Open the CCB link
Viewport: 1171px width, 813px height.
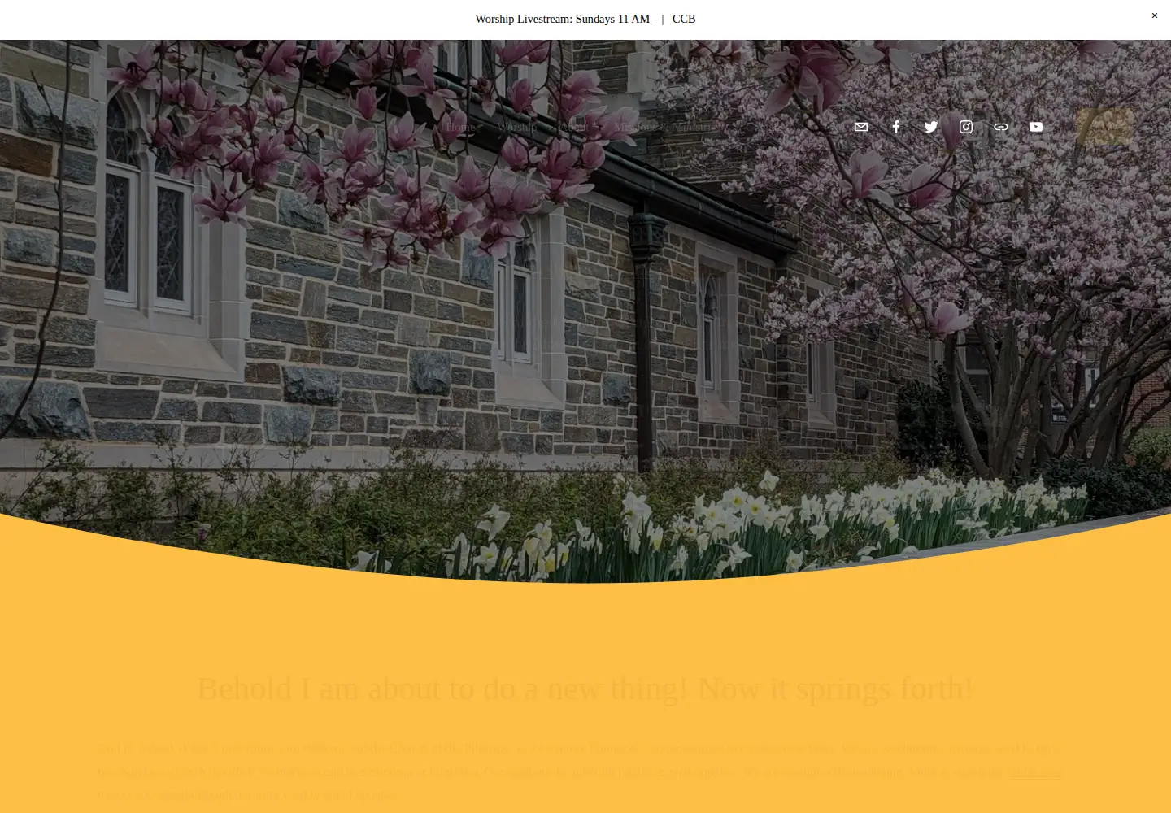684,19
